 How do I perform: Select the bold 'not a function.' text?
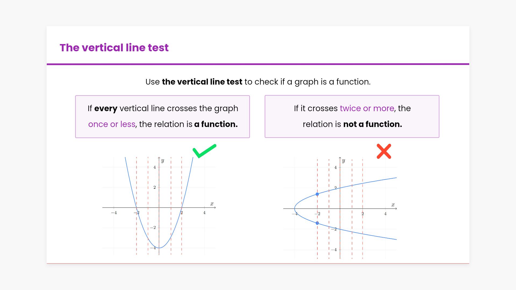[372, 124]
